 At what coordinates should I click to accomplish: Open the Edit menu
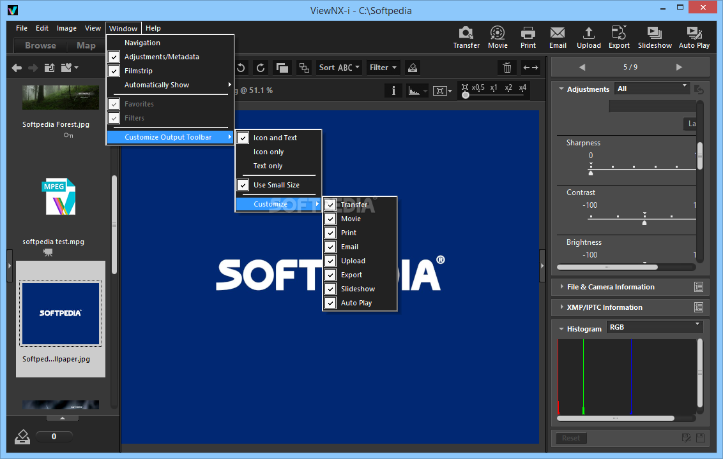tap(42, 28)
